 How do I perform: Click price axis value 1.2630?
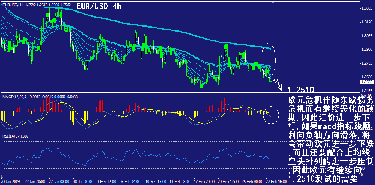(x=367, y=77)
